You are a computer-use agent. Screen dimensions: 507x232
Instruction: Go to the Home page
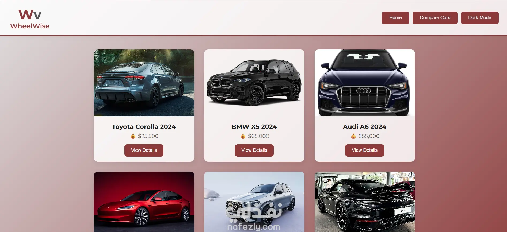[x=395, y=18]
